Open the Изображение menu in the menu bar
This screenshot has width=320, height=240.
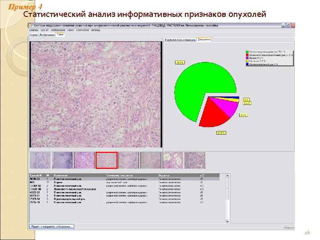(58, 30)
